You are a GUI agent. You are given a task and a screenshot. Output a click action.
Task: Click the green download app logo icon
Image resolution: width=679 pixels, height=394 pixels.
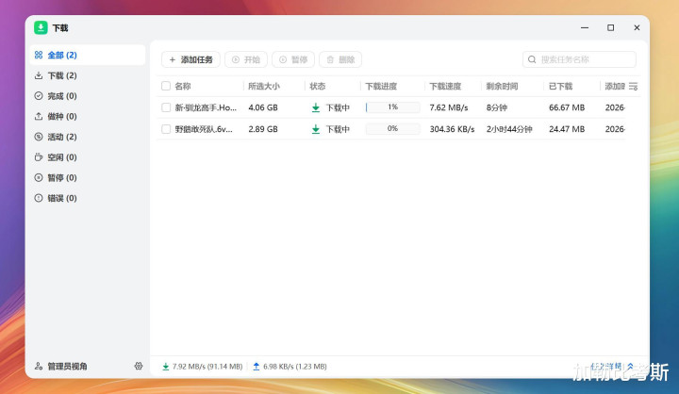41,27
